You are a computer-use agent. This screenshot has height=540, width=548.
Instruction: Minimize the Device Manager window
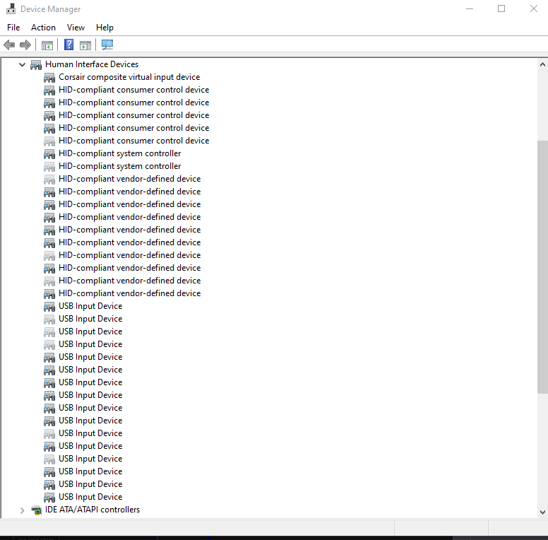[470, 8]
